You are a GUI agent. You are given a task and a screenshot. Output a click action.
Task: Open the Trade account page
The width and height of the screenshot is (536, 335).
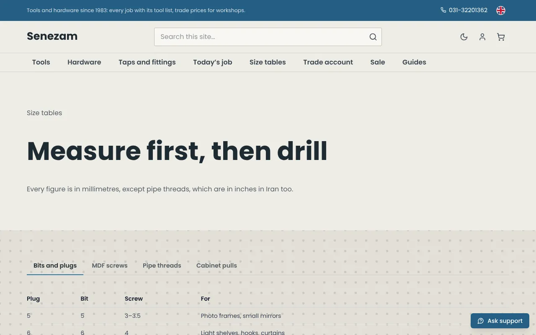point(328,62)
